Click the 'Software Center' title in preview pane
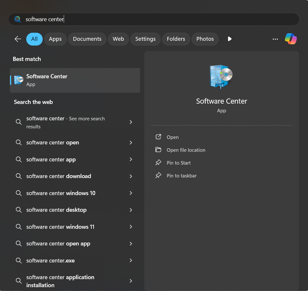Viewport: 308px width, 291px height. (221, 101)
